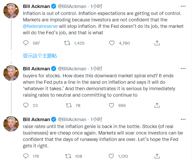Viewport: 193px width, 160px height.
Task: Share the third tweet about inflation genie
Action: (x=157, y=156)
